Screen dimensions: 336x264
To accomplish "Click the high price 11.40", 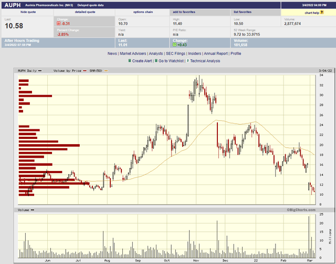I will click(177, 24).
